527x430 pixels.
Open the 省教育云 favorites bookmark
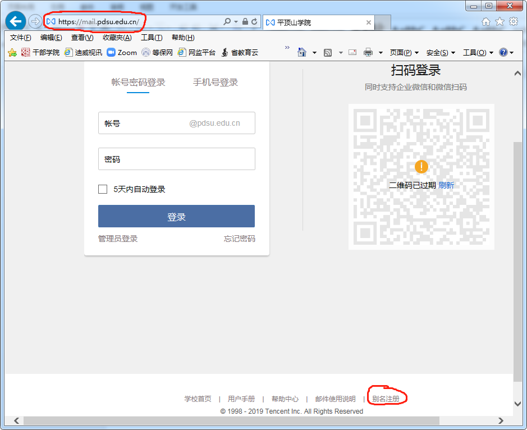coord(240,52)
